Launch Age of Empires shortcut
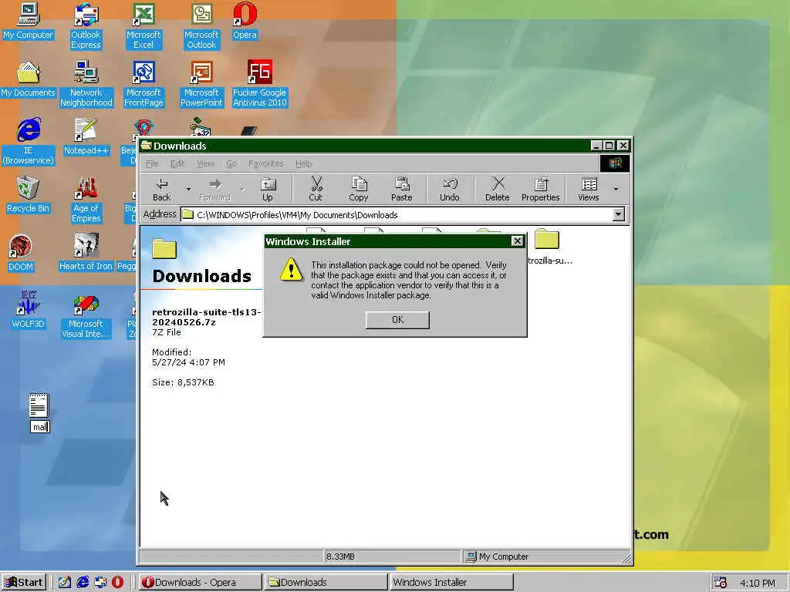 click(x=86, y=200)
